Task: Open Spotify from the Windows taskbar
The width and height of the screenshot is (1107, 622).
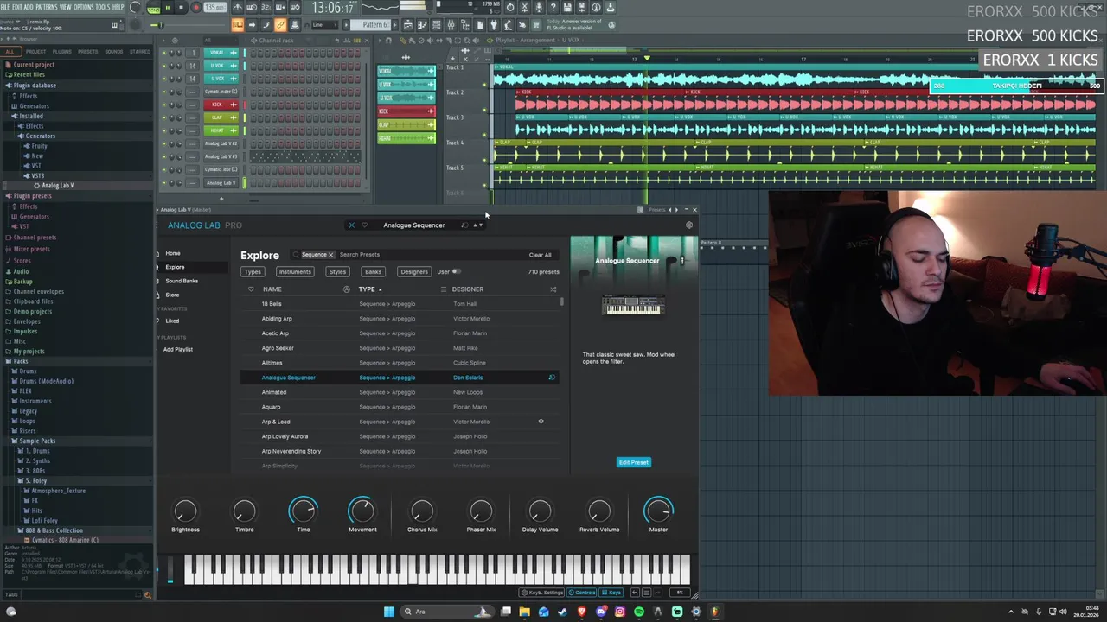Action: [639, 612]
